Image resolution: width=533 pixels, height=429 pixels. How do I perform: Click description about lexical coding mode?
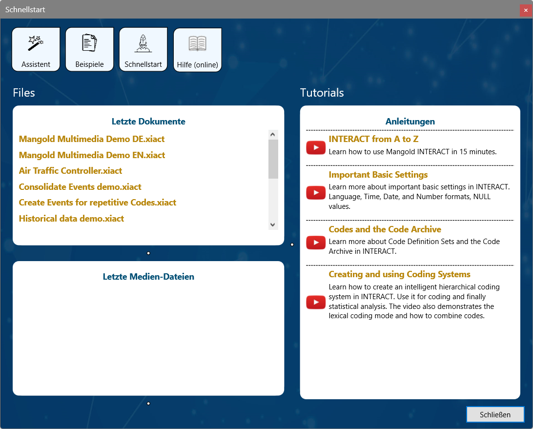(x=414, y=301)
